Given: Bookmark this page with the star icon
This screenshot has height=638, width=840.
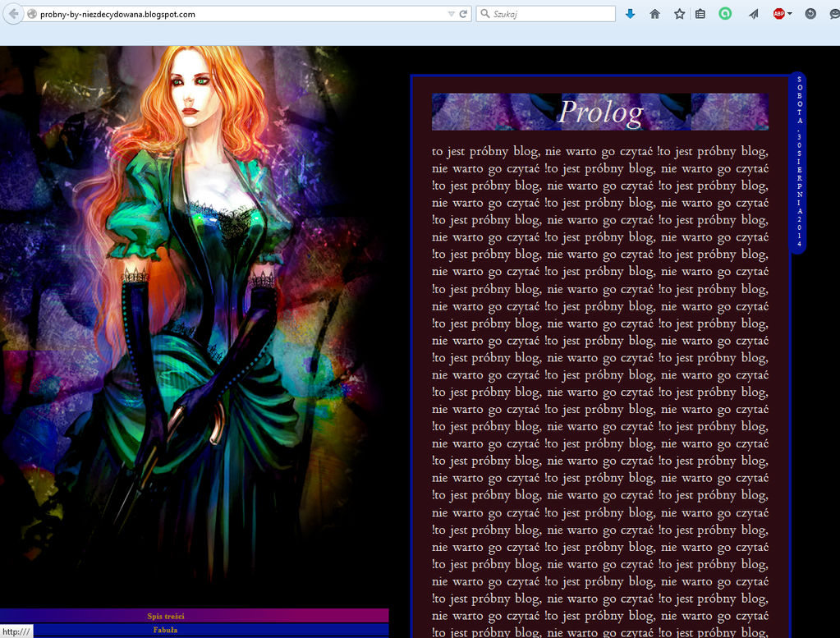Looking at the screenshot, I should (679, 14).
